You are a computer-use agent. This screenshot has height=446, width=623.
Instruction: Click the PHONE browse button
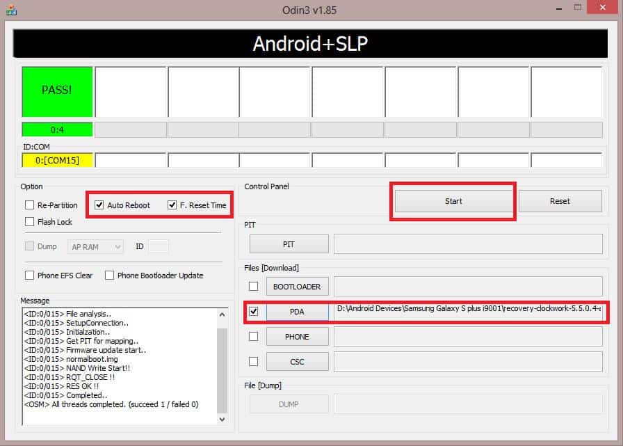[297, 337]
